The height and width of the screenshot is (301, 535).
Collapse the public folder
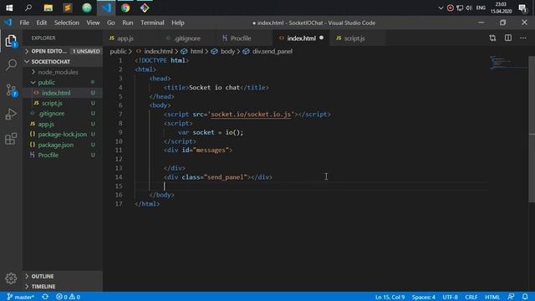point(63,83)
